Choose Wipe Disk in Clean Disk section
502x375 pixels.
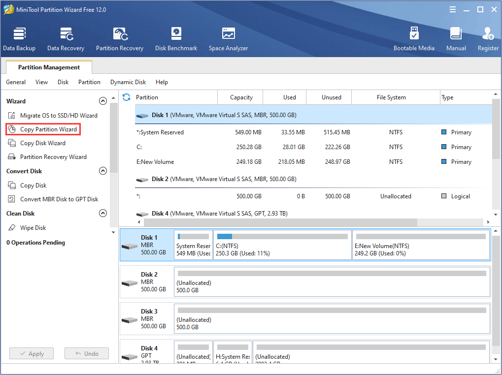(x=33, y=228)
